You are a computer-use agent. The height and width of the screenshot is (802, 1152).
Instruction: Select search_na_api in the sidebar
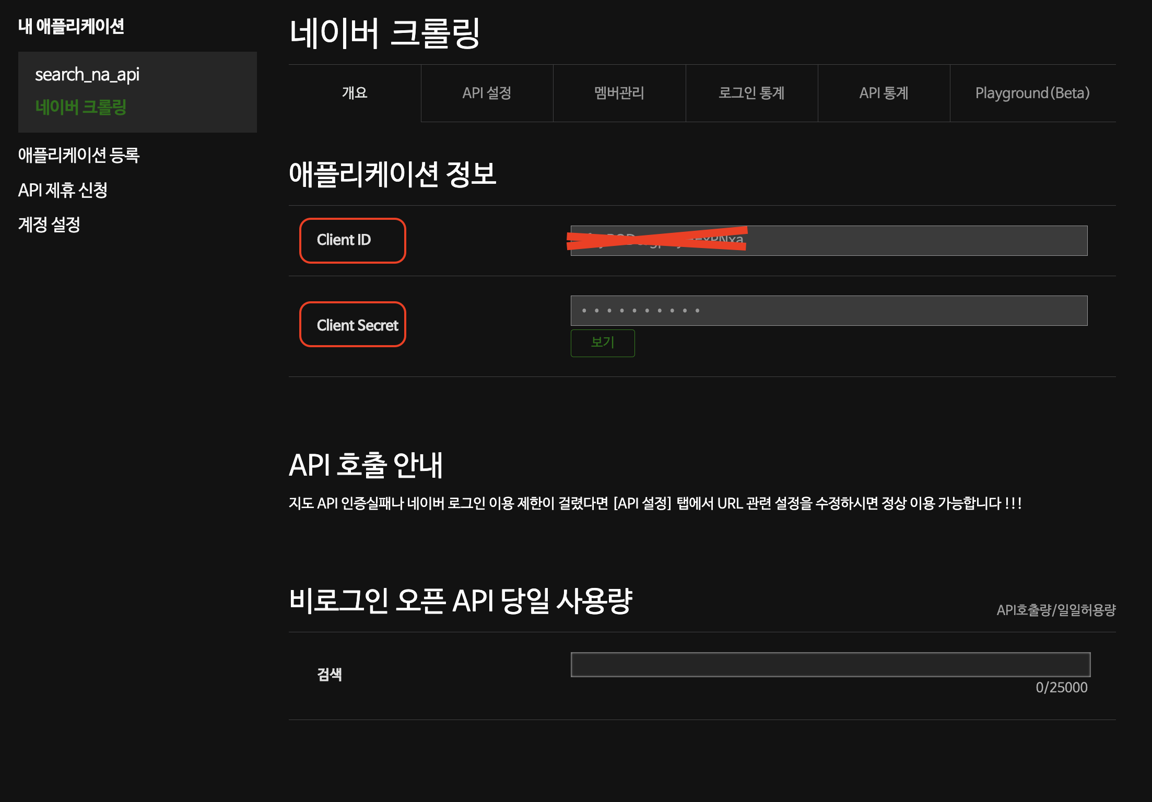point(87,75)
